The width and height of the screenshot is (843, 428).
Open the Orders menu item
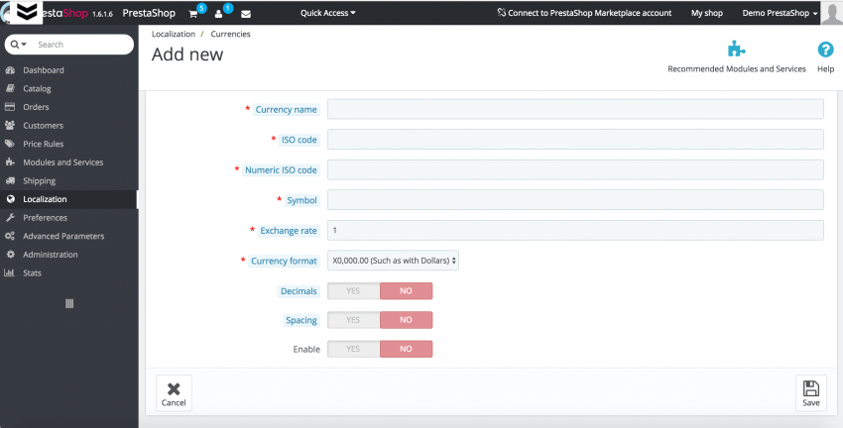point(36,107)
